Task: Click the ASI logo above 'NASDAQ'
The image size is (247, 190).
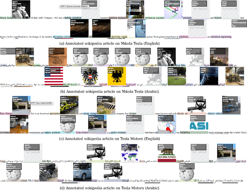Action: pos(199,126)
